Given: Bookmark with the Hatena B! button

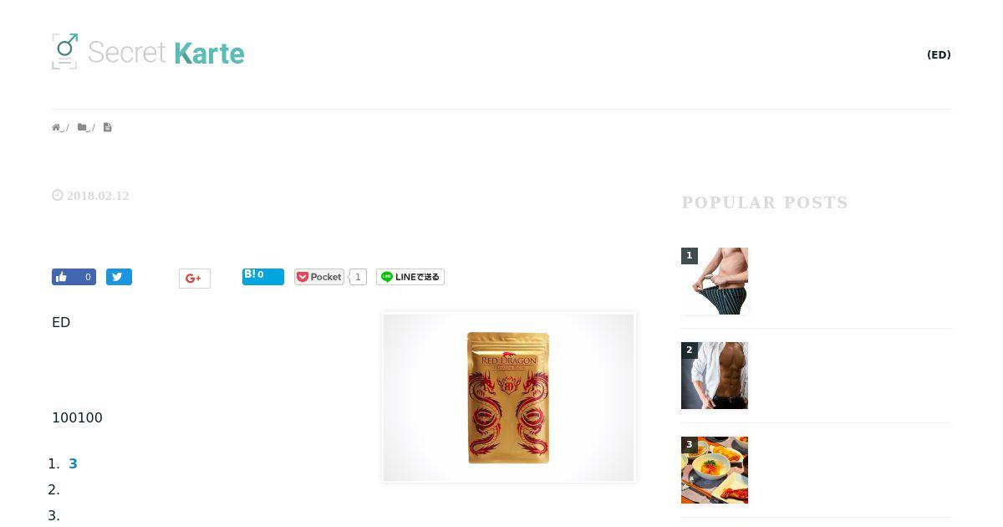Looking at the screenshot, I should coord(262,276).
